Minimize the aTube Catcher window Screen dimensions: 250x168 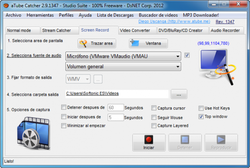point(214,4)
